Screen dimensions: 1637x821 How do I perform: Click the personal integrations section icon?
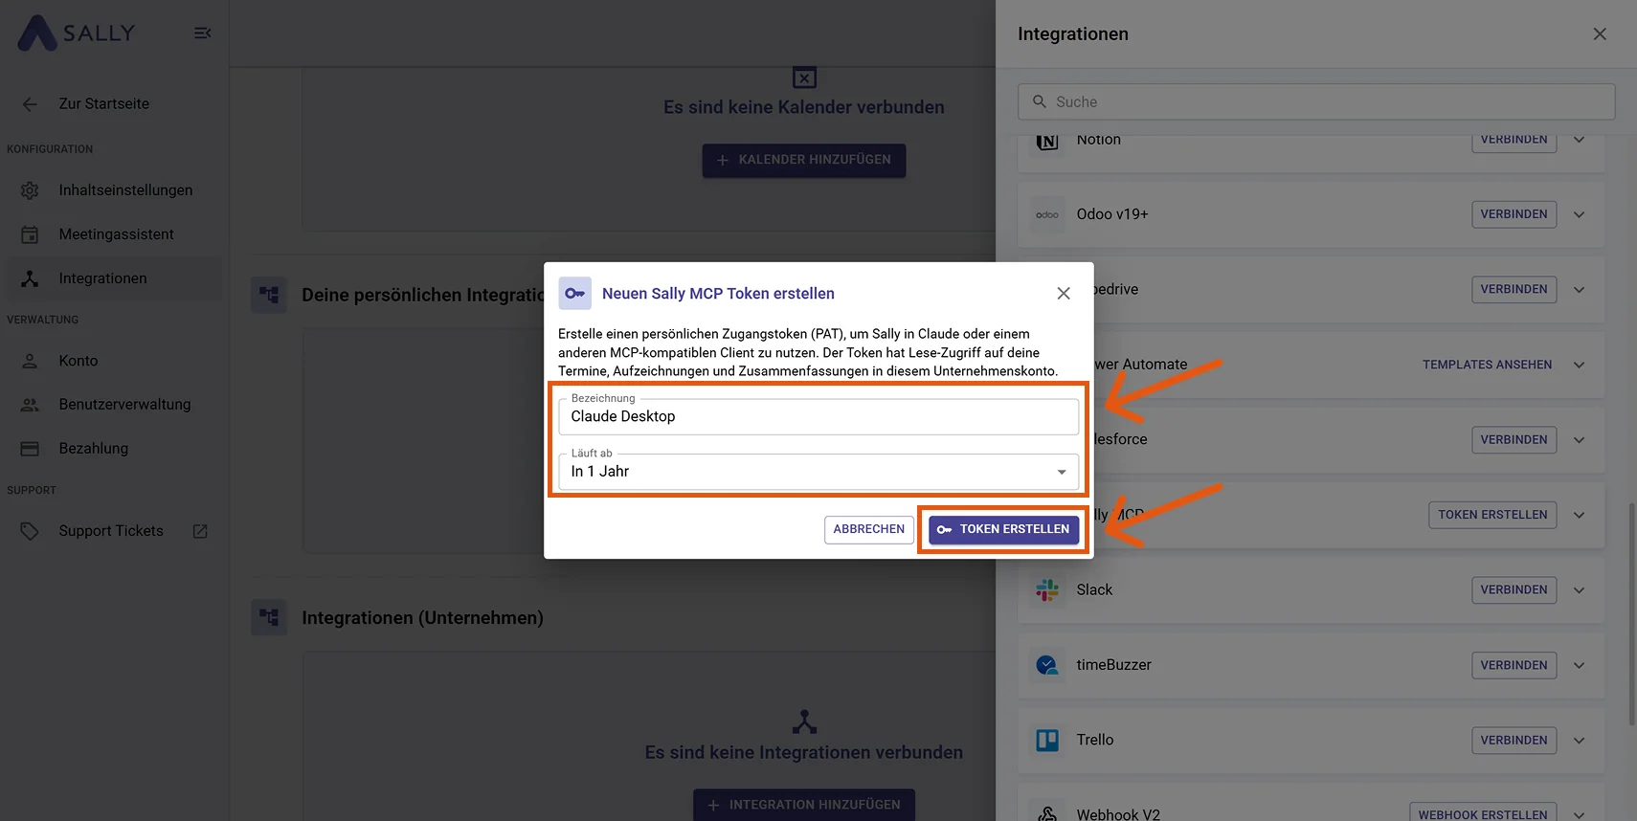pos(269,295)
